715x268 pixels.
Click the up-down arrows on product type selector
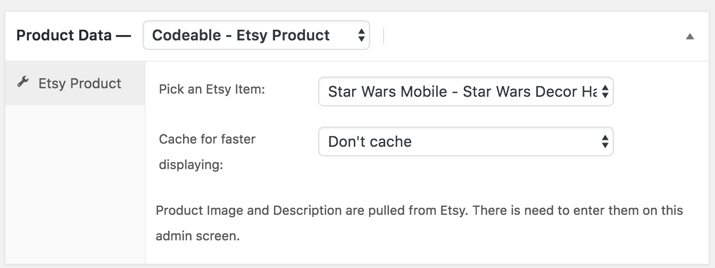click(x=362, y=36)
